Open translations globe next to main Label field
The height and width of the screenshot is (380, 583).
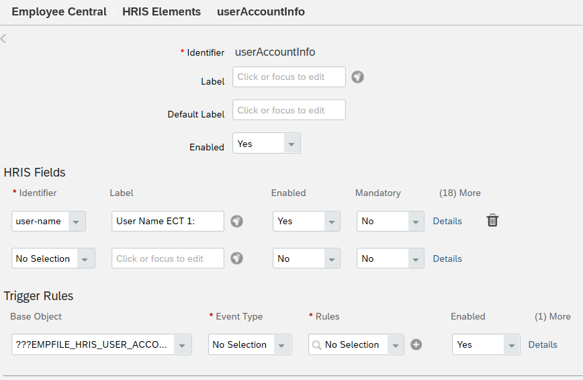[358, 77]
